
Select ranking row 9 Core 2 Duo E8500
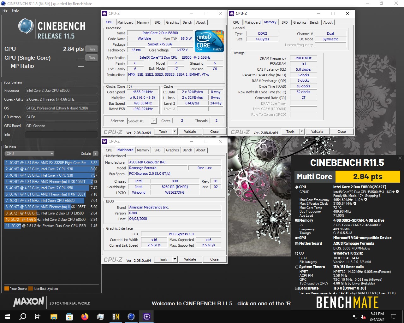pos(51,213)
